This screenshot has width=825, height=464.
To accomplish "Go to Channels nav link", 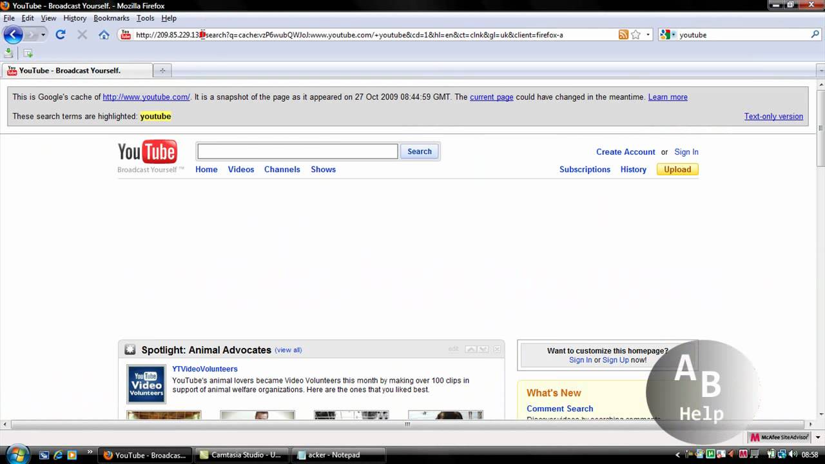I will (282, 169).
